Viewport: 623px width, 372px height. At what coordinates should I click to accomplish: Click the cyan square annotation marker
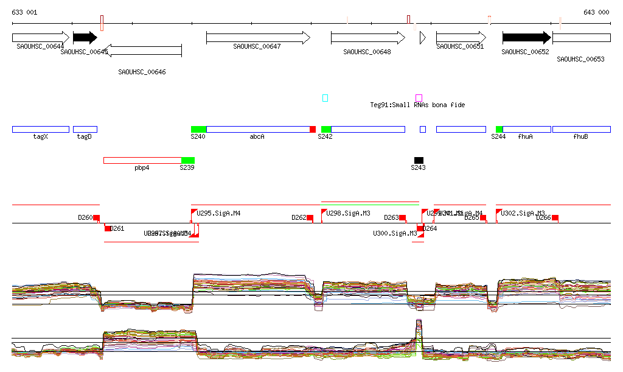[x=325, y=98]
